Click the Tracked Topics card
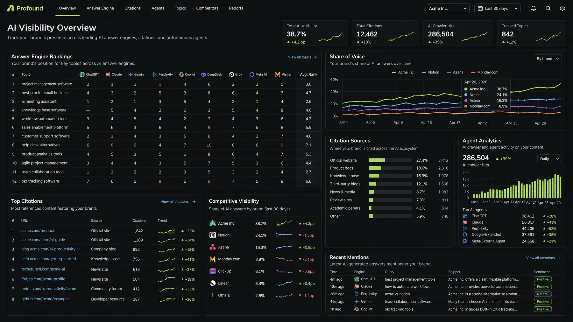 (x=531, y=33)
